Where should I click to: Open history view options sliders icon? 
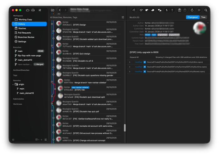pos(123,17)
